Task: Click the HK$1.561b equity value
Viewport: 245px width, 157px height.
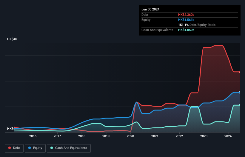Action: (186, 20)
